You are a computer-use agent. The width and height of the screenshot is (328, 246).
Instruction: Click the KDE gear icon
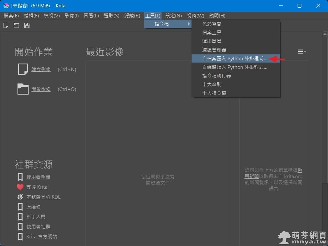20,197
